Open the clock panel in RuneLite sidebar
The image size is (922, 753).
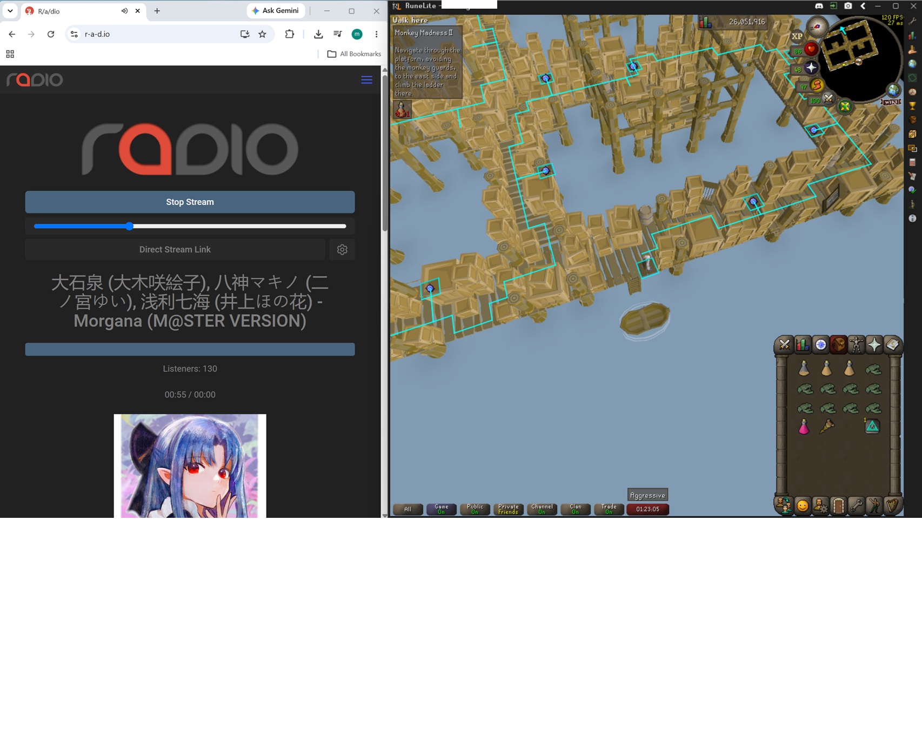(x=912, y=92)
